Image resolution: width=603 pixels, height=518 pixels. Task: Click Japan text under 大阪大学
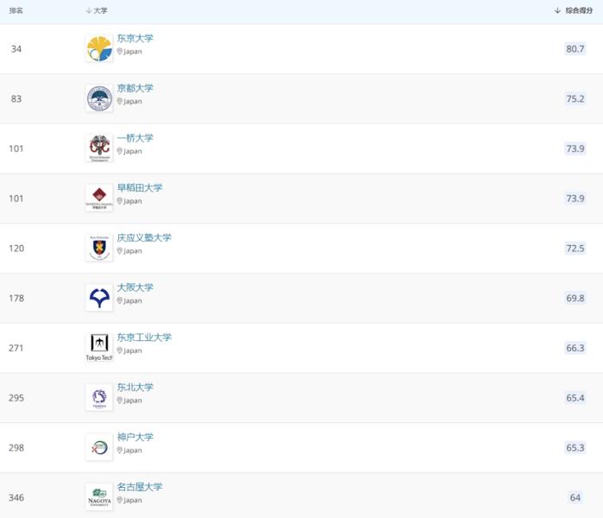pos(133,301)
